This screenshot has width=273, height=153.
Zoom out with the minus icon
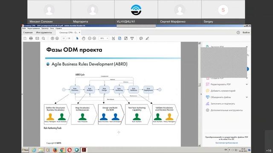pyautogui.click(x=90, y=38)
